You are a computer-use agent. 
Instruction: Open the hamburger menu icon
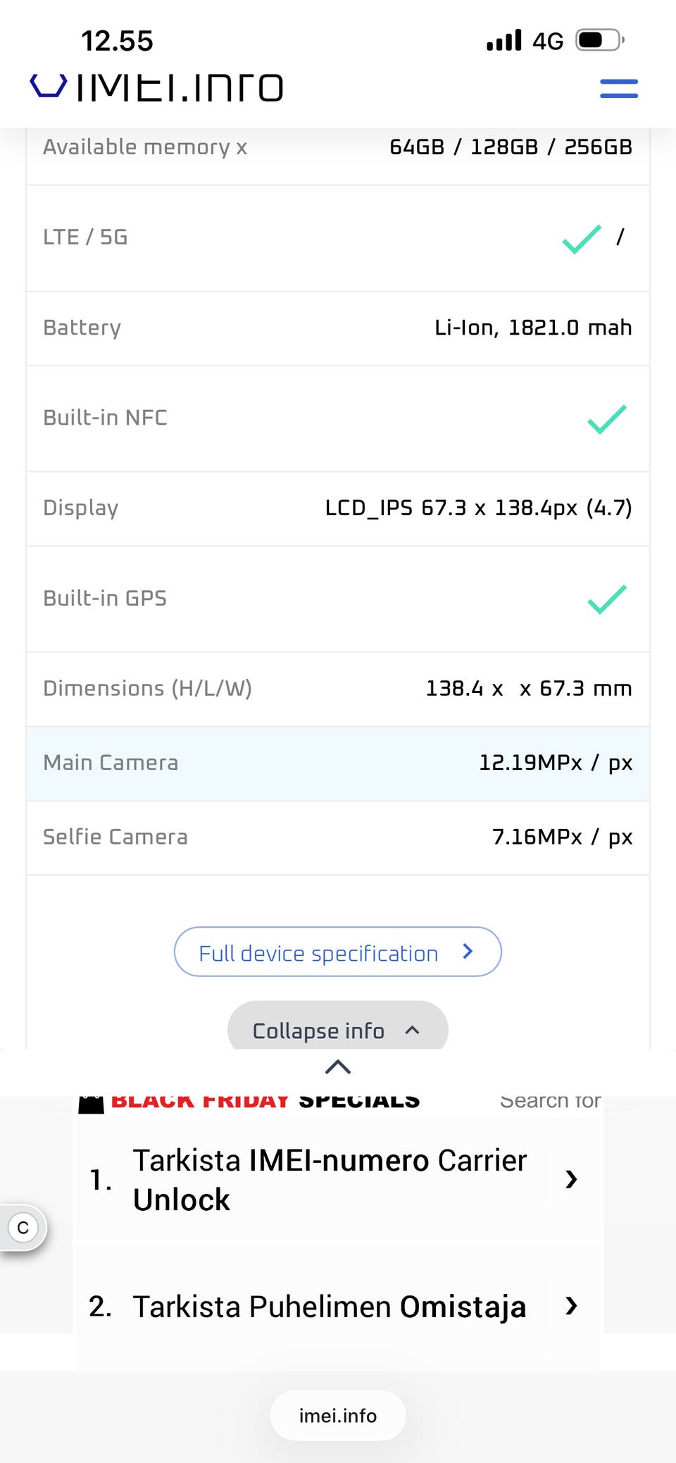tap(618, 88)
